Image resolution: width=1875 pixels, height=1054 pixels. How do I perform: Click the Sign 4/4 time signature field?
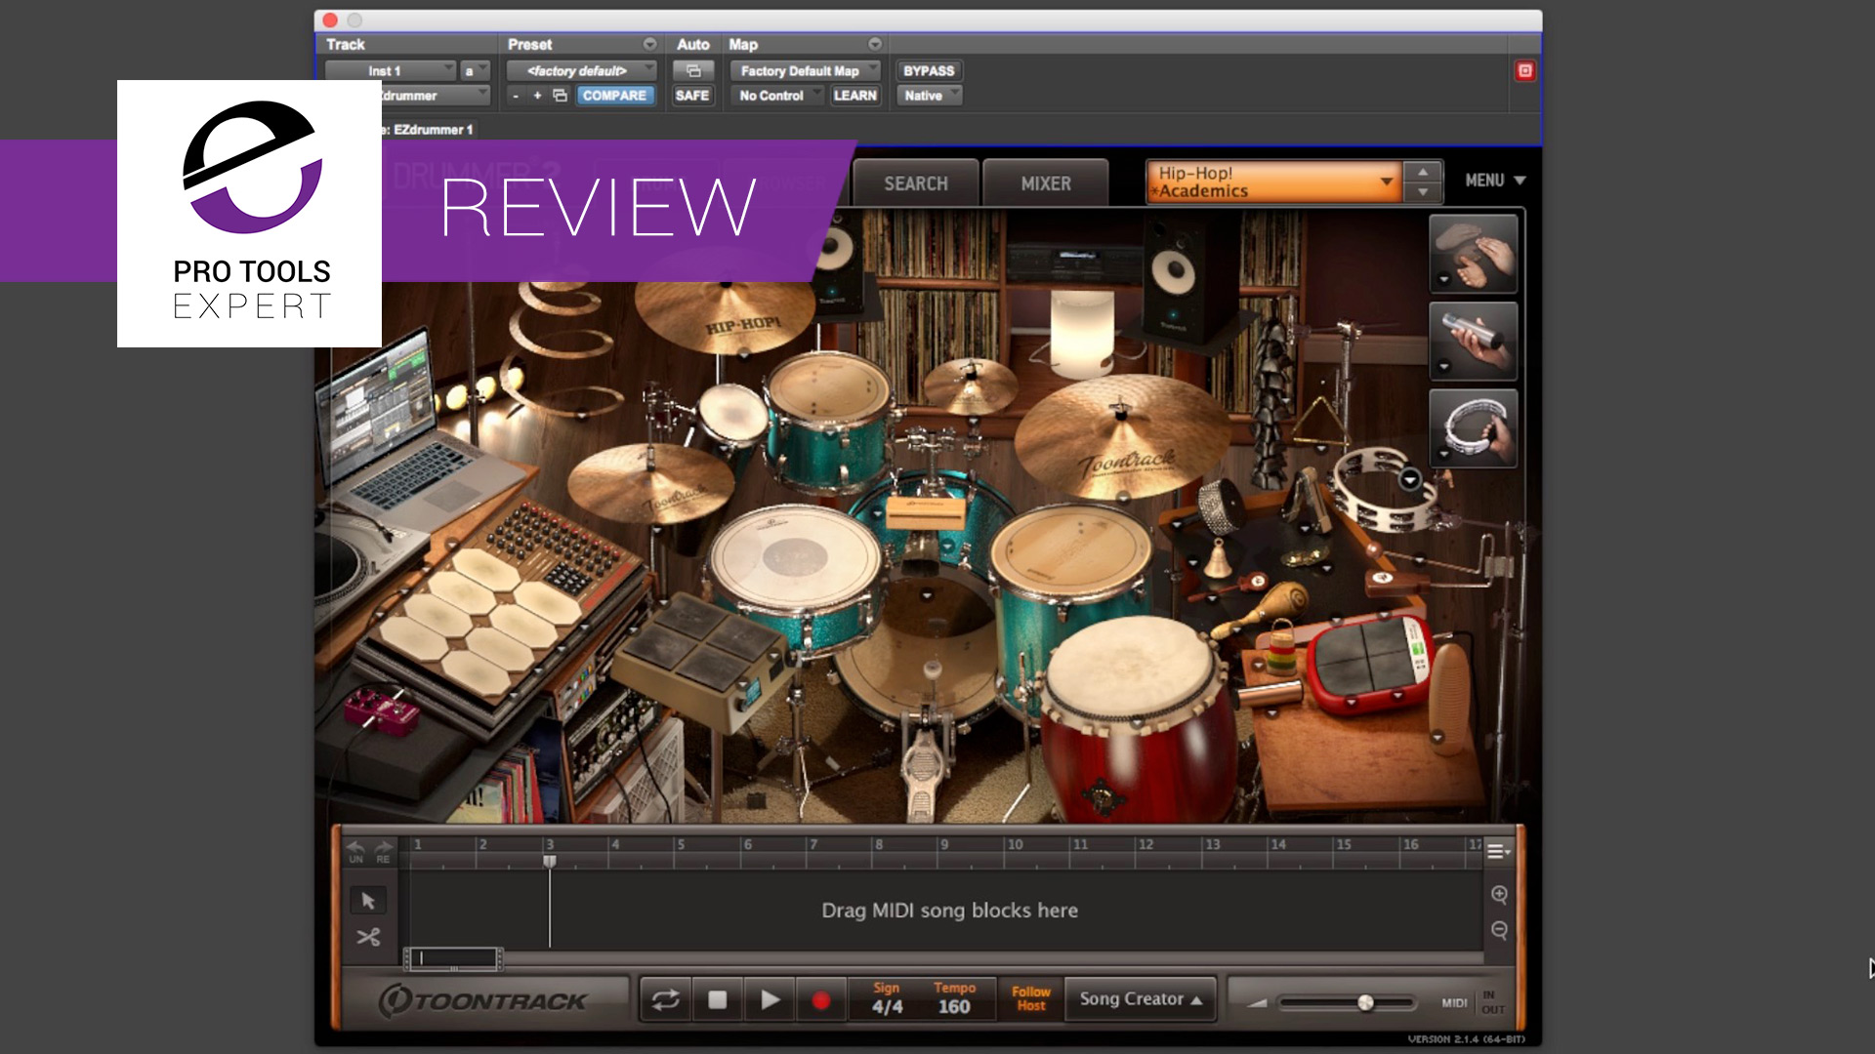point(887,998)
